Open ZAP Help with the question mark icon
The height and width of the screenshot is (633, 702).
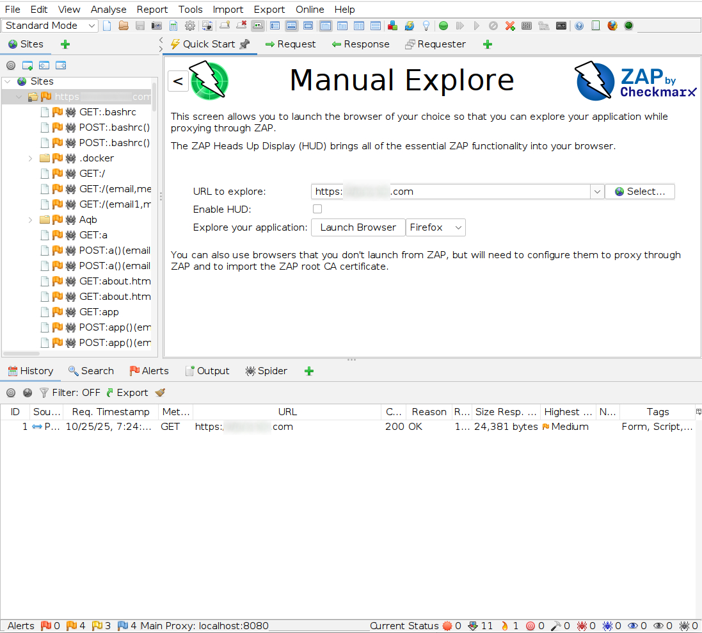pos(578,26)
